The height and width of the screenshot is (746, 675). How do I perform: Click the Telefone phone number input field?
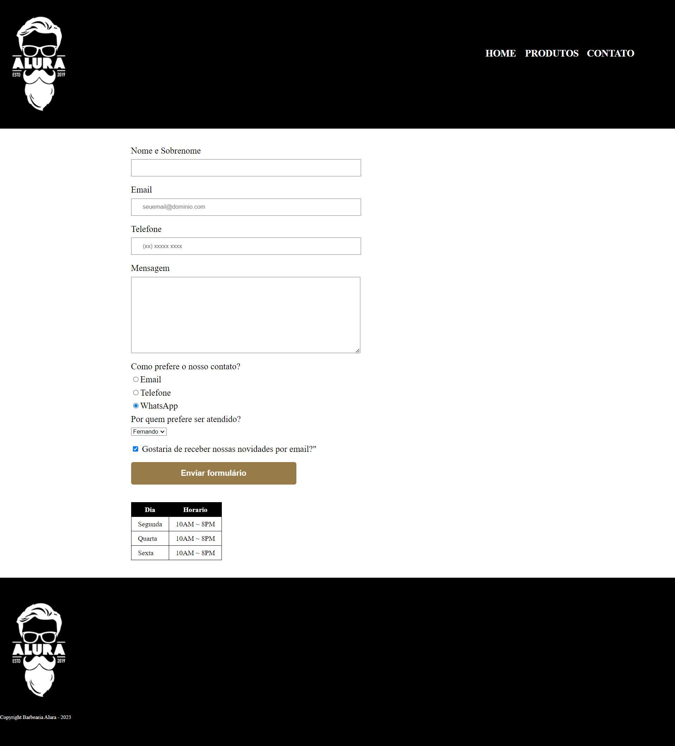pos(246,246)
